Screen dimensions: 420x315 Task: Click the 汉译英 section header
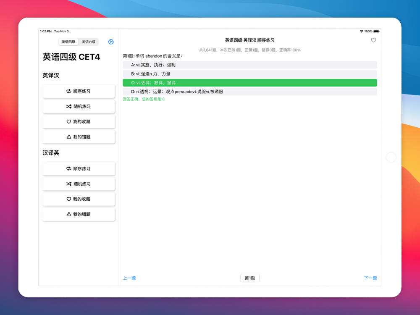51,153
